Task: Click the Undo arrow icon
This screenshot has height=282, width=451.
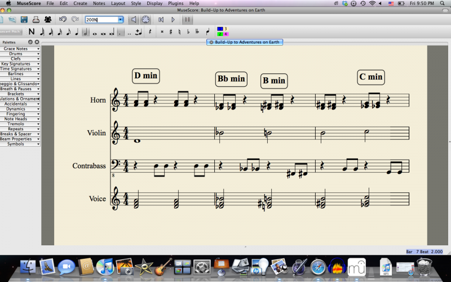Action: pyautogui.click(x=63, y=20)
